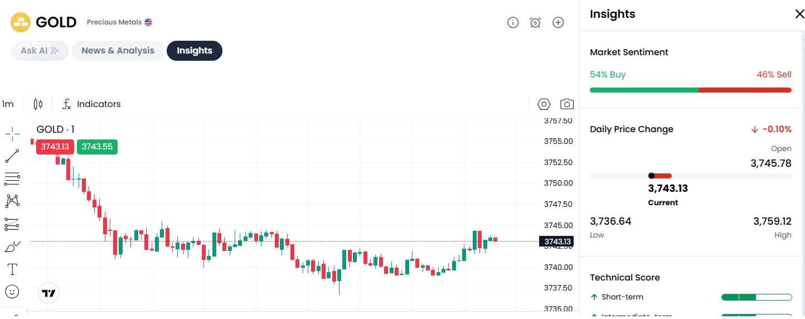This screenshot has width=805, height=319.
Task: Select the Text annotation tool
Action: [x=12, y=269]
